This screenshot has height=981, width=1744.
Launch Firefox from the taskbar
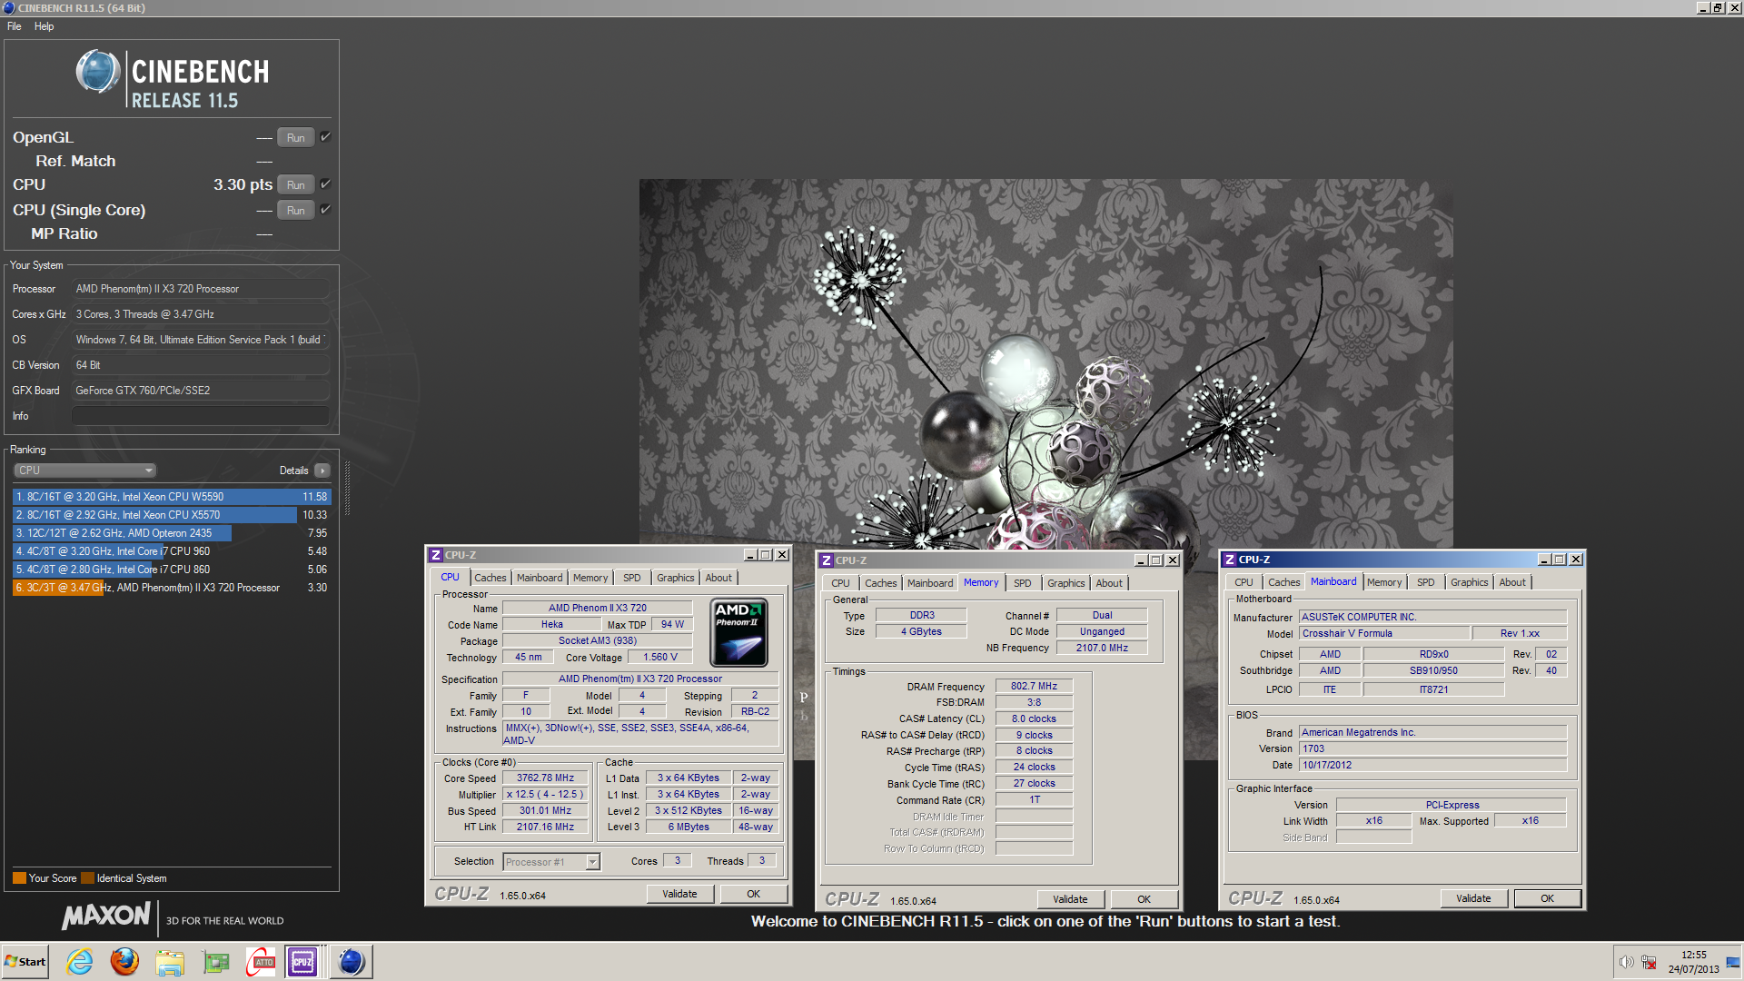pos(124,961)
